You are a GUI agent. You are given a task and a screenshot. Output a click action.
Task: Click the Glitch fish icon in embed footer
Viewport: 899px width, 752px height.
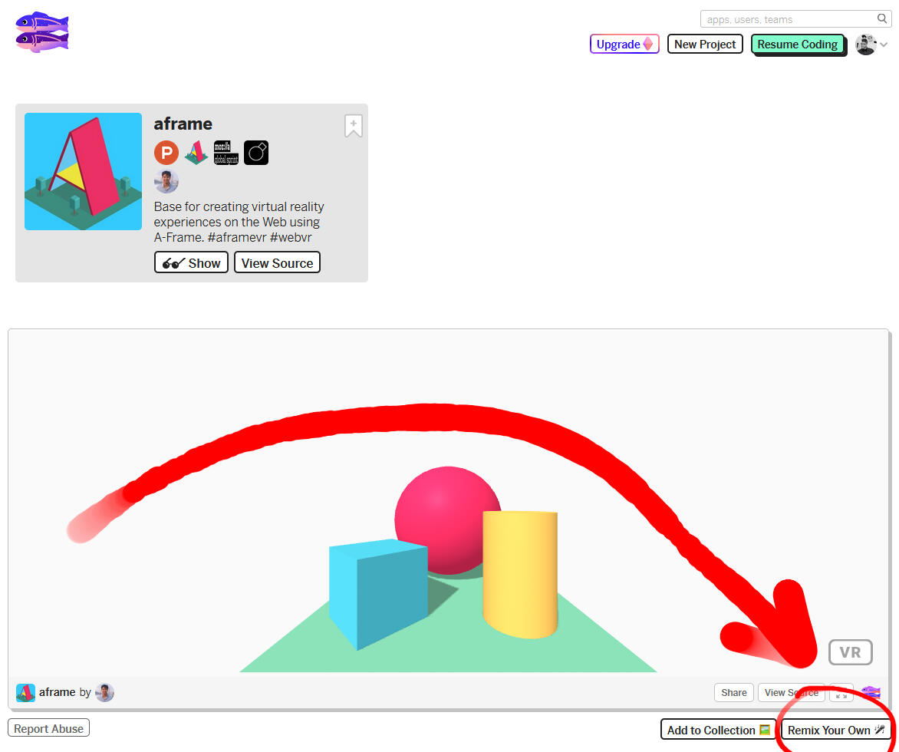pyautogui.click(x=871, y=692)
